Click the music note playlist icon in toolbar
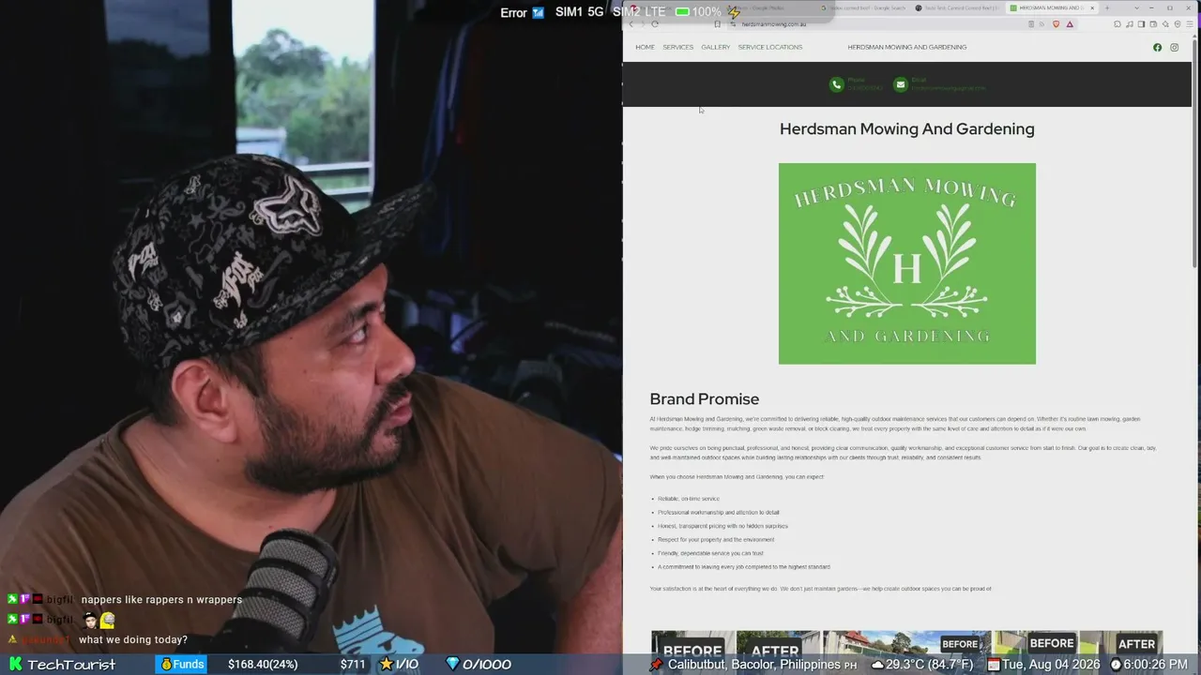 pyautogui.click(x=1129, y=24)
